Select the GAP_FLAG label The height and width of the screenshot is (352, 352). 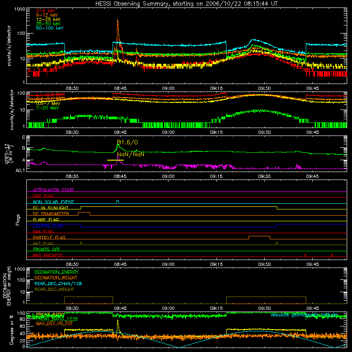coord(43,196)
